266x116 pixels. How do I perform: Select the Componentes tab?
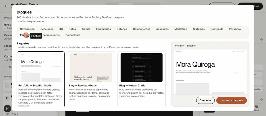(x=142, y=29)
